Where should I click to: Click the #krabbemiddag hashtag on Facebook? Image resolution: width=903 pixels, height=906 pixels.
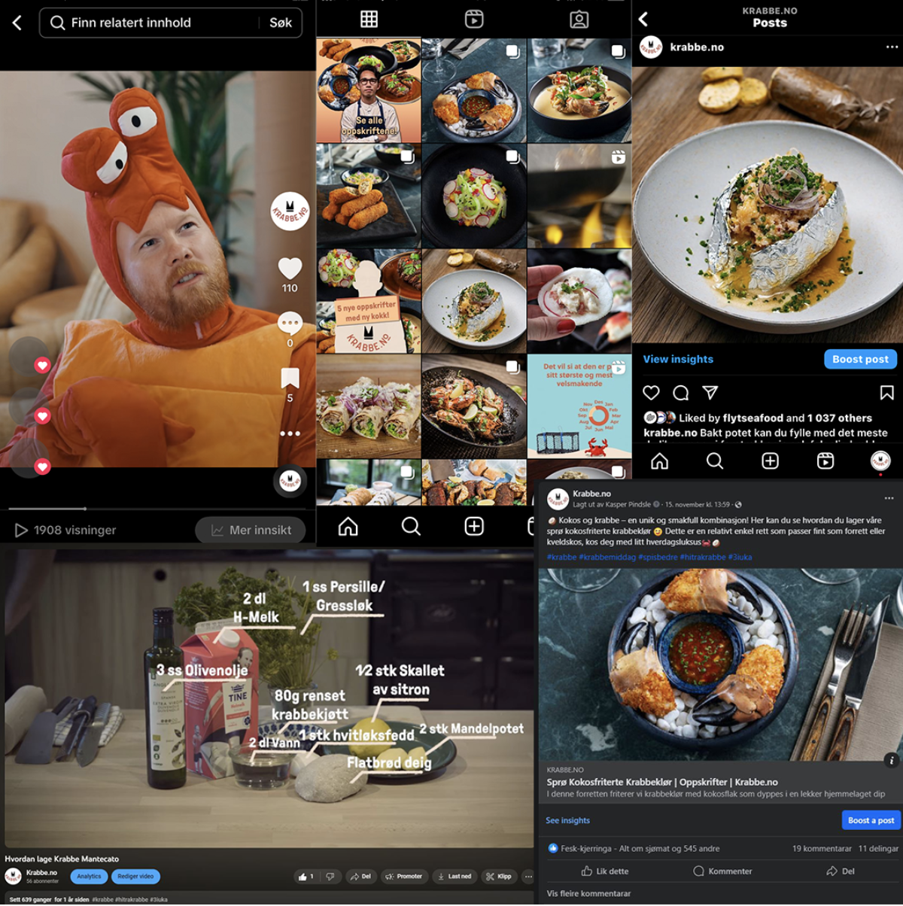(607, 557)
